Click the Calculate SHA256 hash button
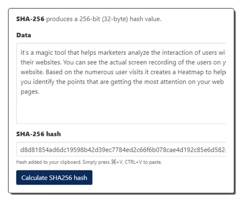This screenshot has width=242, height=201. click(x=54, y=178)
